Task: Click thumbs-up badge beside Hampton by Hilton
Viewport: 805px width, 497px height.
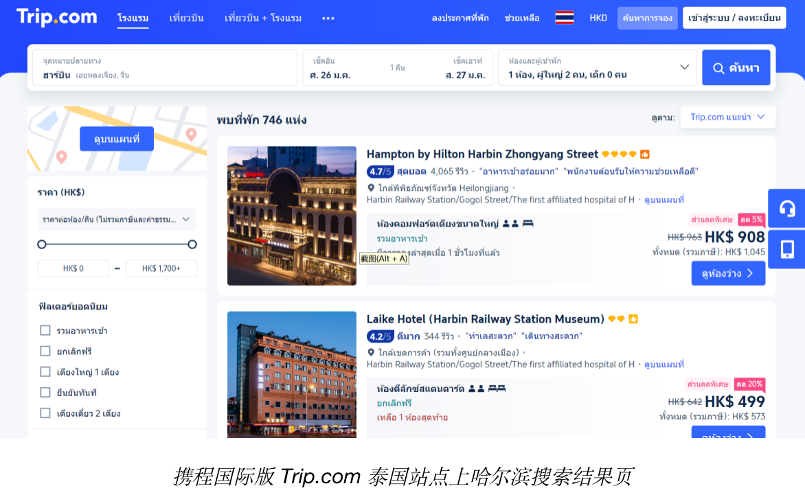Action: pos(645,154)
